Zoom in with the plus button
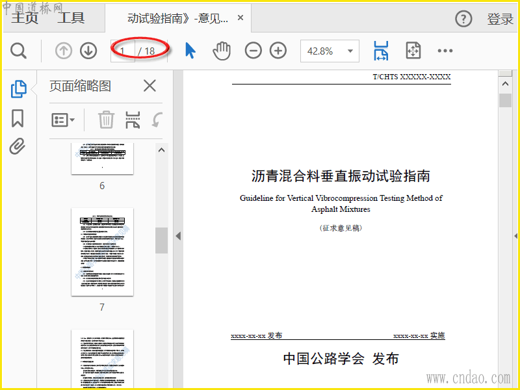 [278, 51]
